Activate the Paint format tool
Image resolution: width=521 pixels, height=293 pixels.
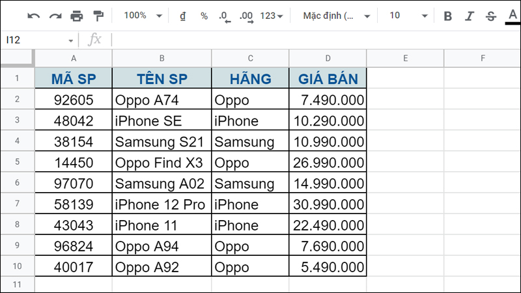tap(98, 16)
